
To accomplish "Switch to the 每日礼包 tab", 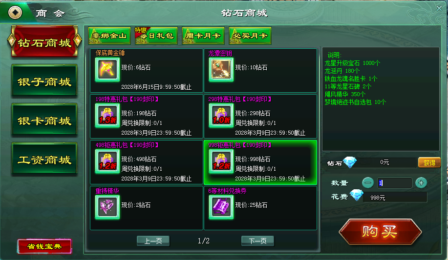I will [x=156, y=36].
